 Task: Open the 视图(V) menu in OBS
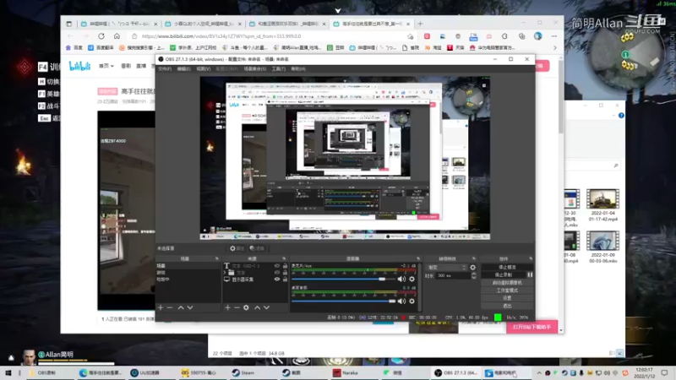coord(204,69)
